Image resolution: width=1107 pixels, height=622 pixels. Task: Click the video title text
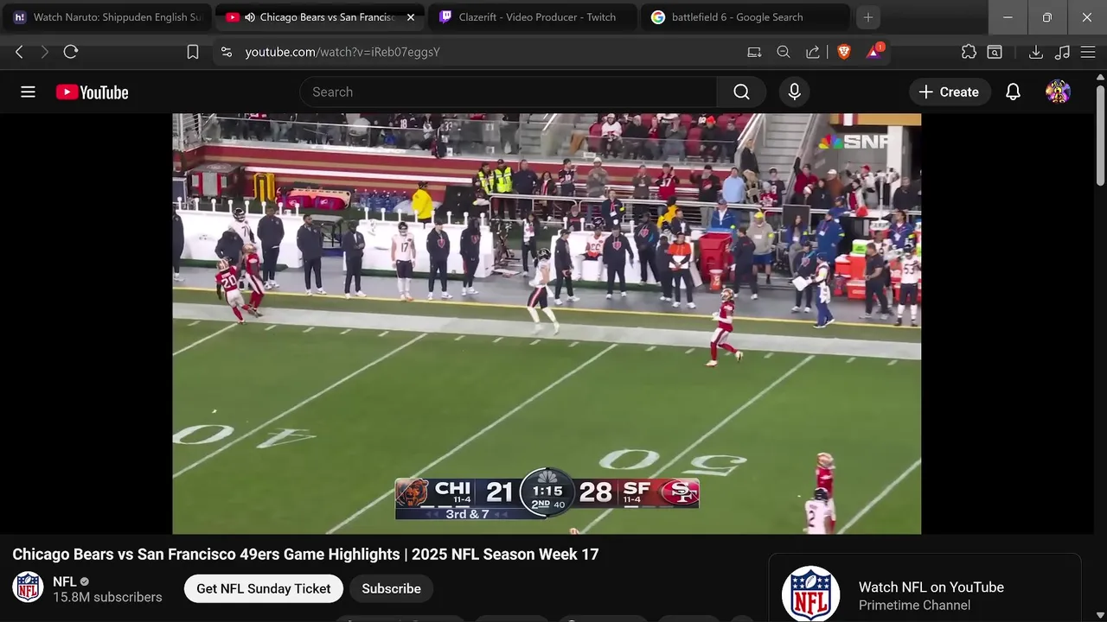pos(305,554)
